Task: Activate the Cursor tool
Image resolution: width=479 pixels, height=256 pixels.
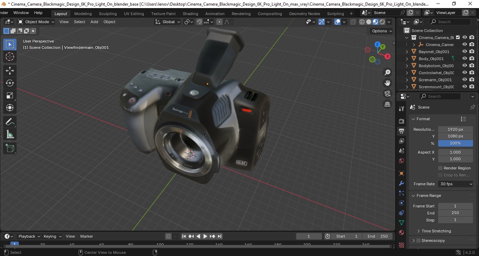Action: coord(10,57)
